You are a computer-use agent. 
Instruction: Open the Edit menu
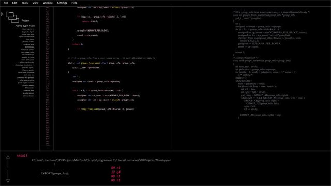click(x=14, y=3)
